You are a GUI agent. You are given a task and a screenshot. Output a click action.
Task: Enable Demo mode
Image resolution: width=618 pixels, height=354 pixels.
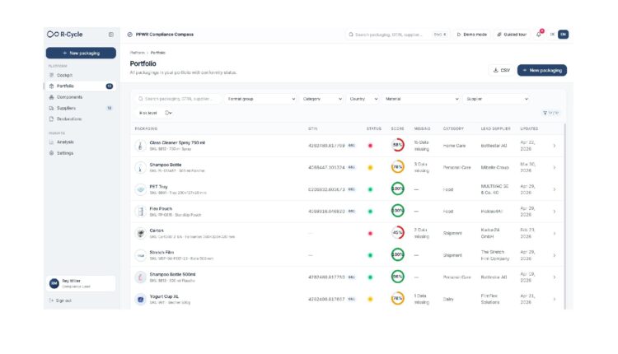tap(472, 35)
